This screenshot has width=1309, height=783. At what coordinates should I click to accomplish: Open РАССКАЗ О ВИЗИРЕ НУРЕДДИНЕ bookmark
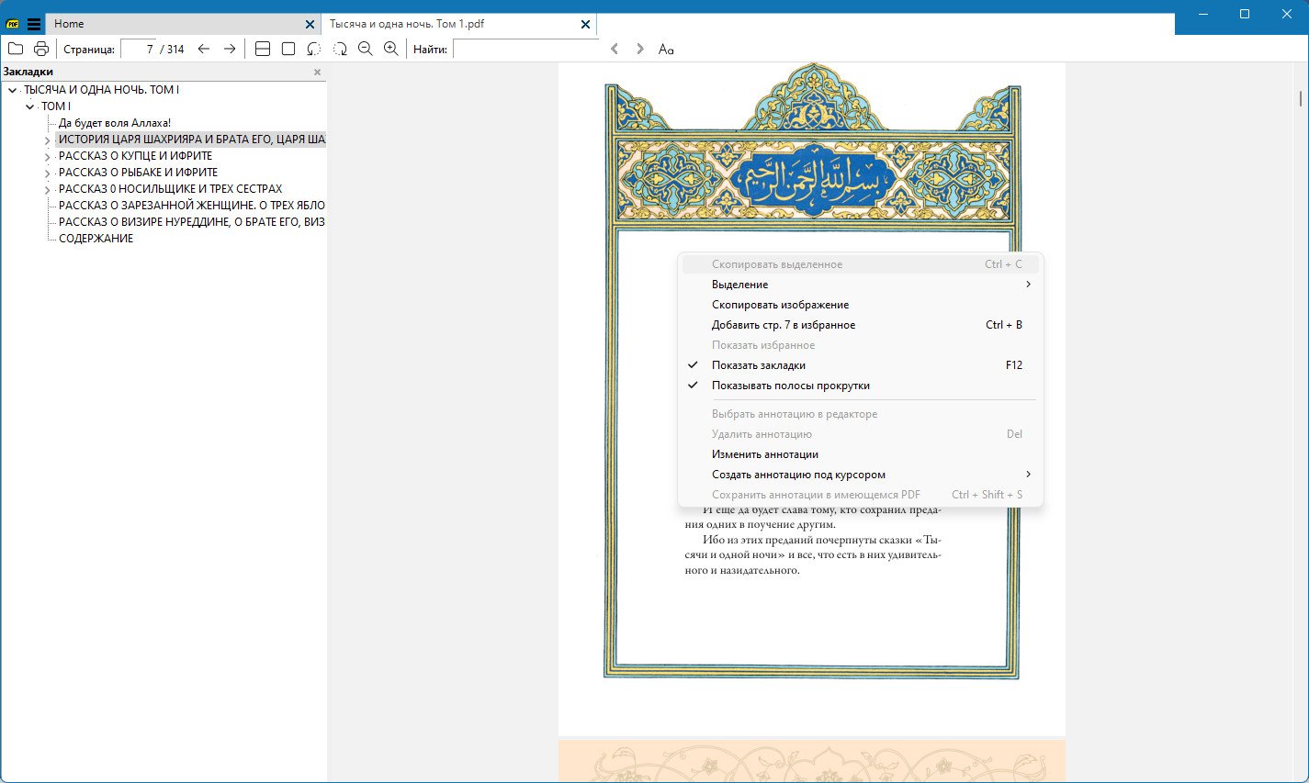[191, 222]
